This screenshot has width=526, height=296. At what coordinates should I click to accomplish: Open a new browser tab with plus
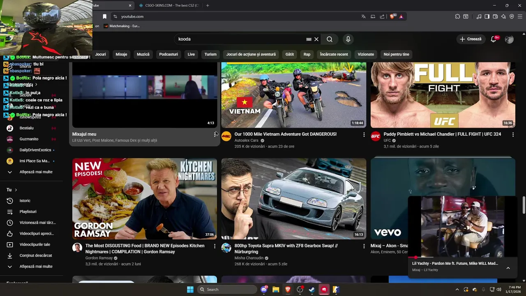coord(208,5)
